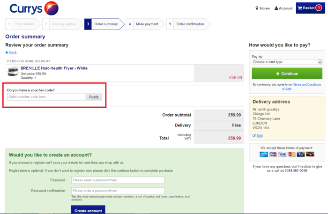This screenshot has height=214, width=328.
Task: Go to step 1 Enter details
Action: tap(22, 24)
